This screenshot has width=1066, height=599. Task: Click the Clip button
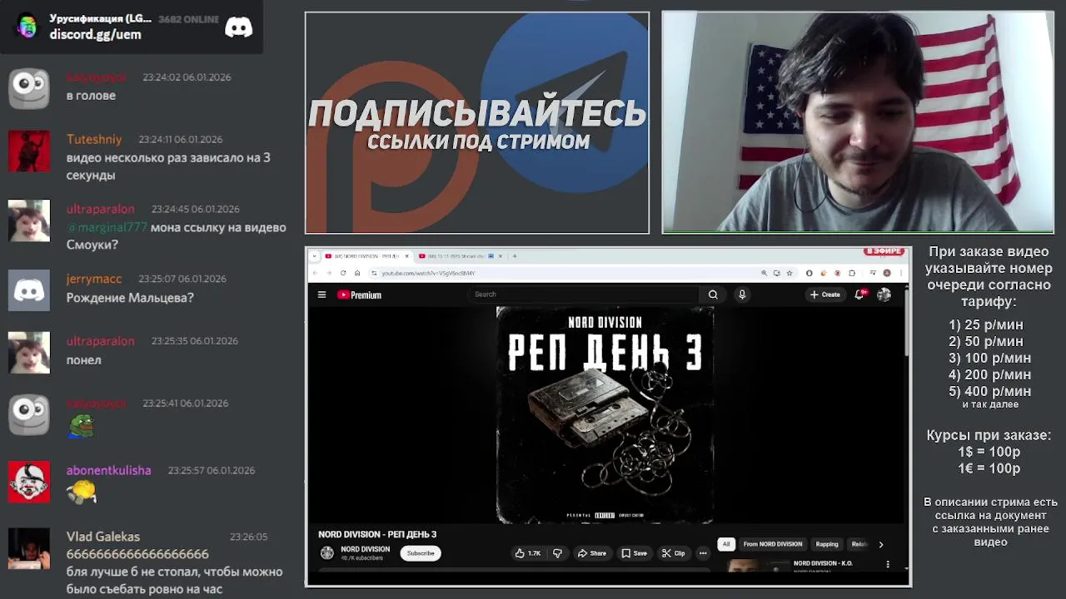coord(673,553)
